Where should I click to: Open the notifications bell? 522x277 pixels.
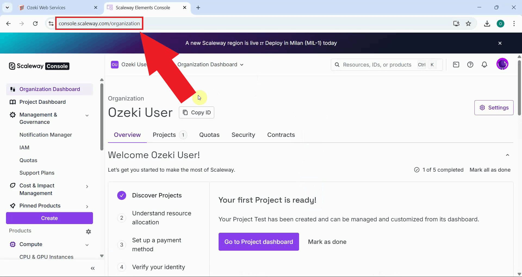485,65
